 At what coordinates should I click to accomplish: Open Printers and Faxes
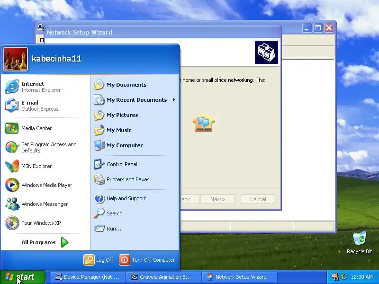pyautogui.click(x=135, y=179)
